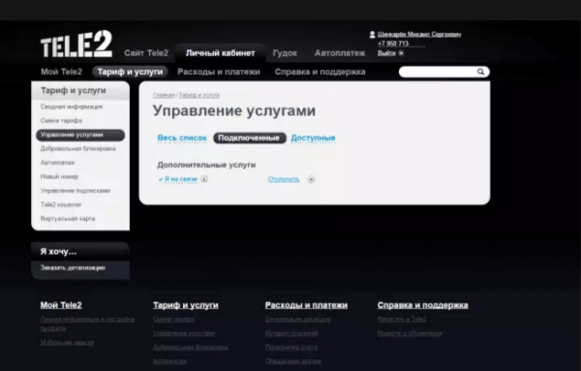The height and width of the screenshot is (371, 581).
Task: Click the search magnifier icon
Action: 480,72
